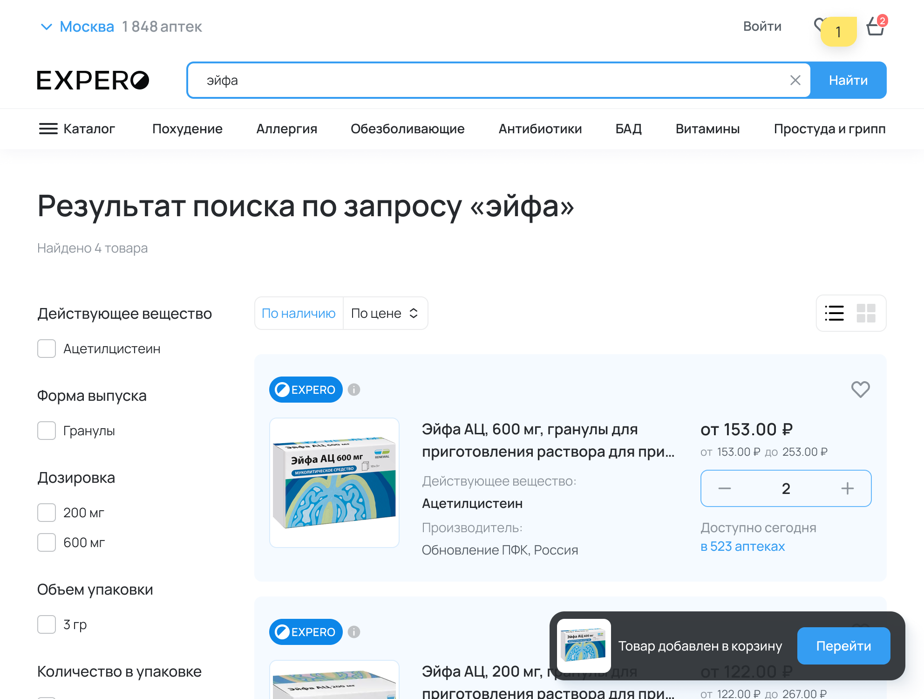Click the EXPERO logo in header

(x=93, y=80)
